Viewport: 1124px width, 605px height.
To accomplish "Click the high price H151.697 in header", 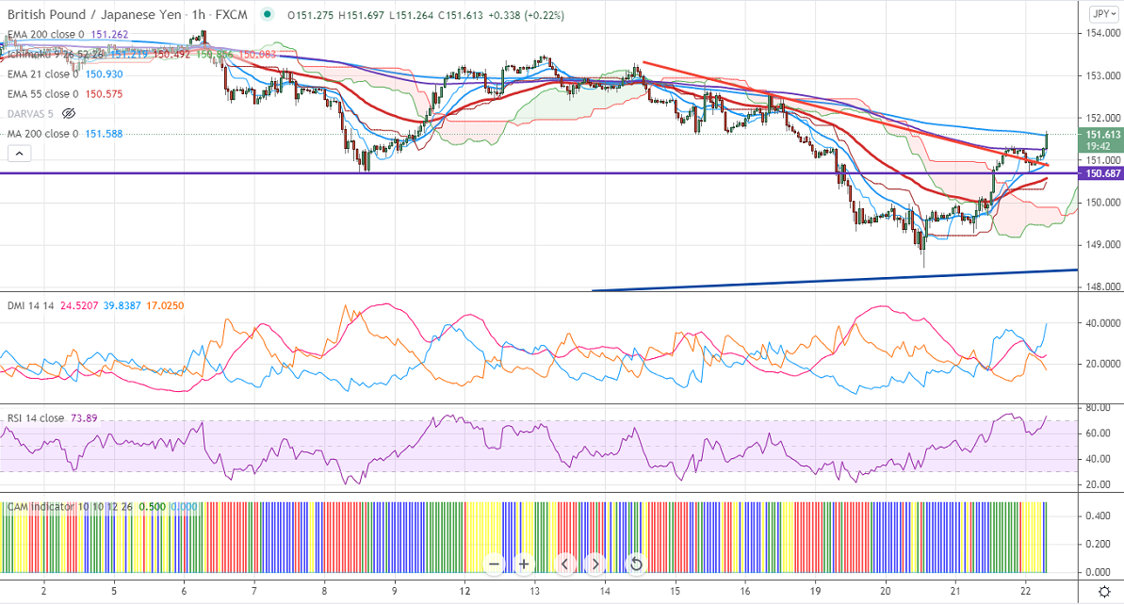I will (x=361, y=15).
